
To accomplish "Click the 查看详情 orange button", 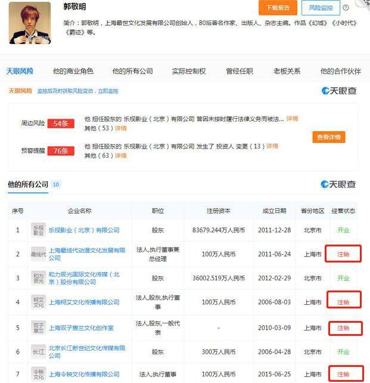I will point(329,137).
